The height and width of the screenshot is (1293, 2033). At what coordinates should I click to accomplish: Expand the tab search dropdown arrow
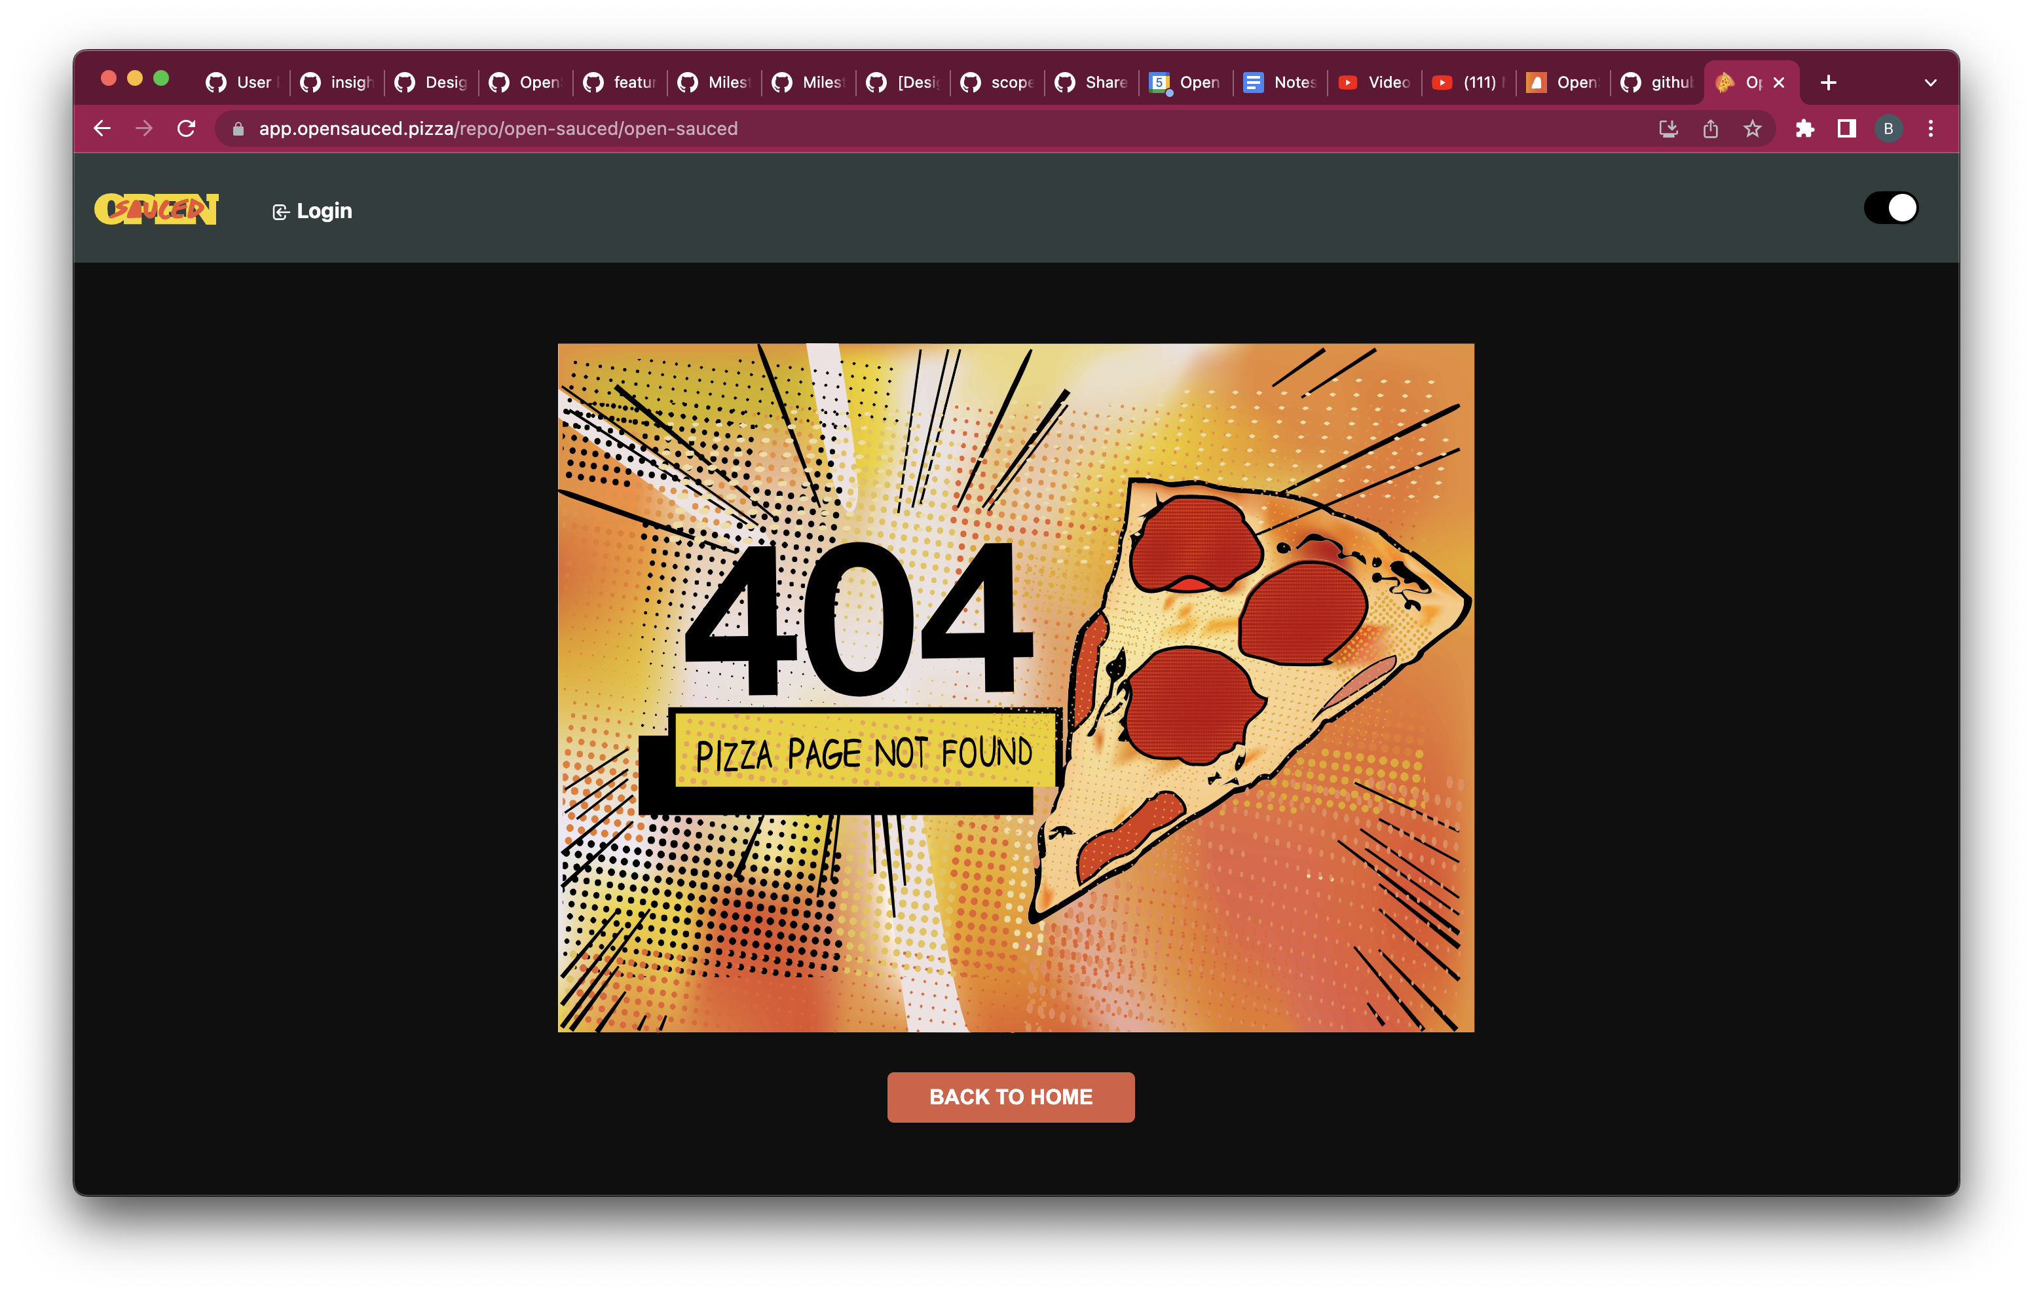click(x=1930, y=82)
